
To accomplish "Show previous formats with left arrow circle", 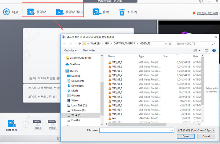I will pos(25,124).
